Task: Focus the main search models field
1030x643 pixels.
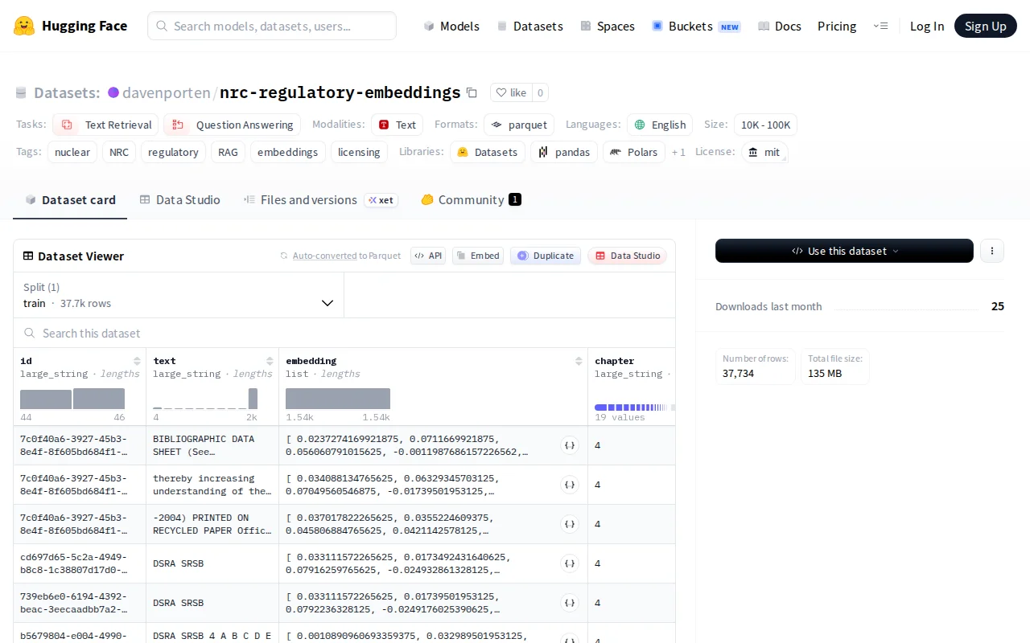Action: 272,26
